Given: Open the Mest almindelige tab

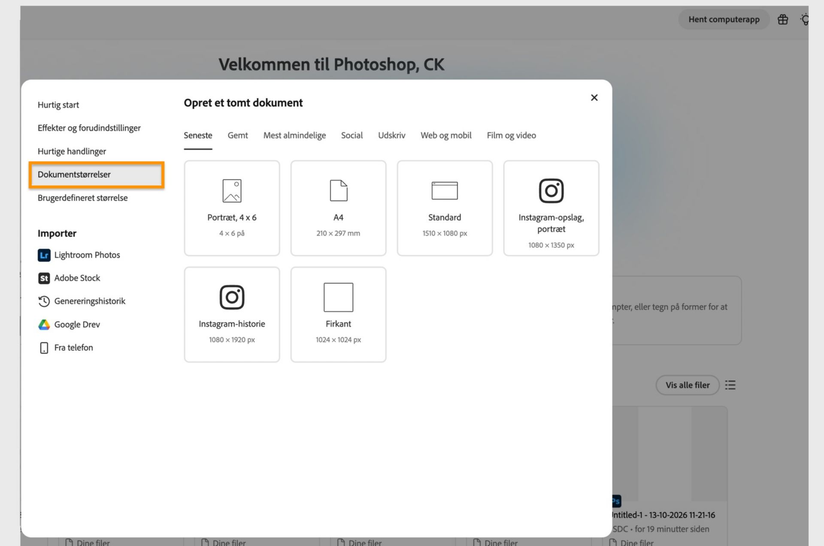Looking at the screenshot, I should coord(294,136).
